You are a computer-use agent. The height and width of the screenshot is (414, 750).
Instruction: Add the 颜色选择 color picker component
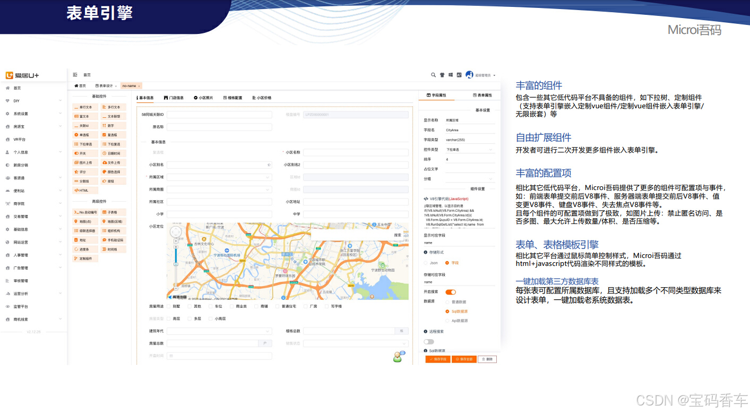(x=114, y=172)
